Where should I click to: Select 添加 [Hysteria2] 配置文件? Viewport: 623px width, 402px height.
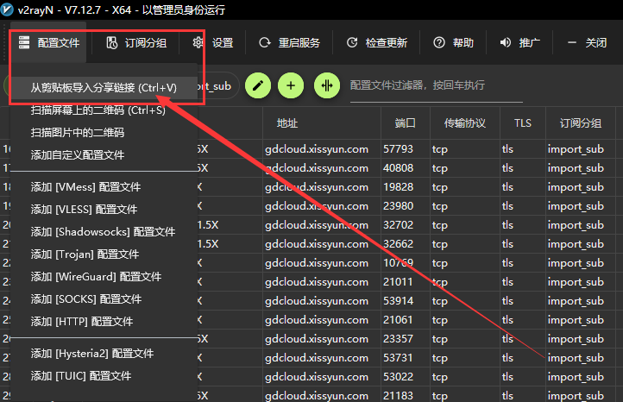pos(92,354)
